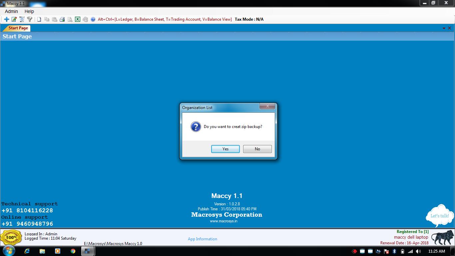
Task: Click the Maccy app taskbar button
Action: (x=87, y=251)
